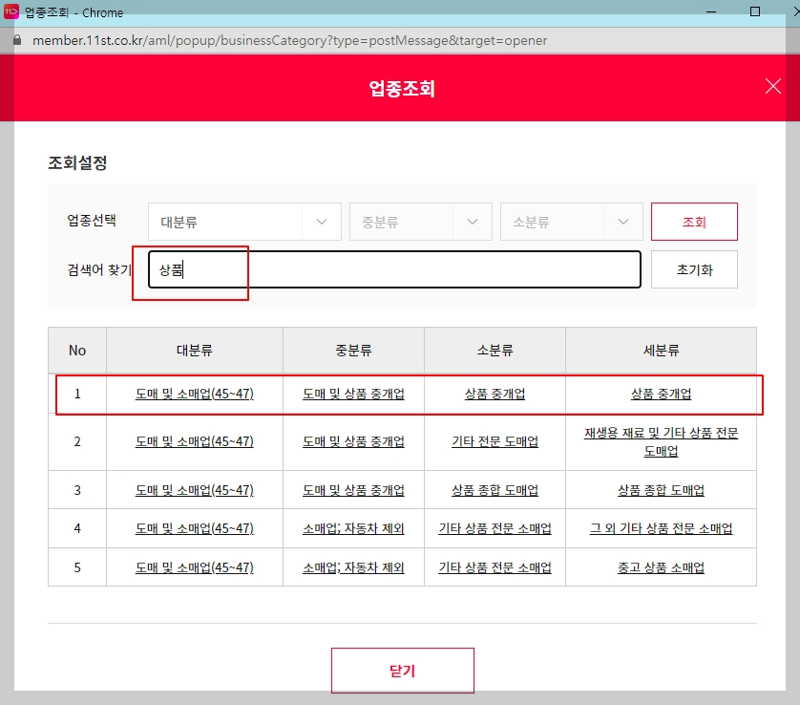
Task: Select row 3 소분류 상품 종합 도매업
Action: tap(495, 490)
